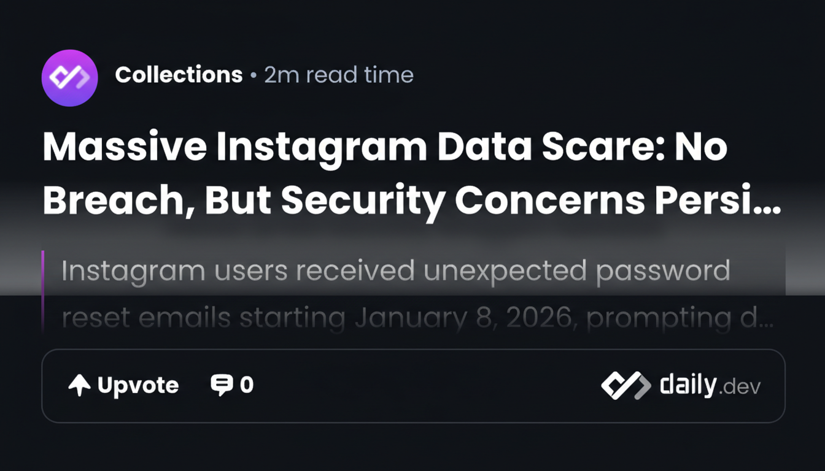Image resolution: width=825 pixels, height=471 pixels.
Task: Activate the upvote toggle in the footer
Action: pos(123,385)
